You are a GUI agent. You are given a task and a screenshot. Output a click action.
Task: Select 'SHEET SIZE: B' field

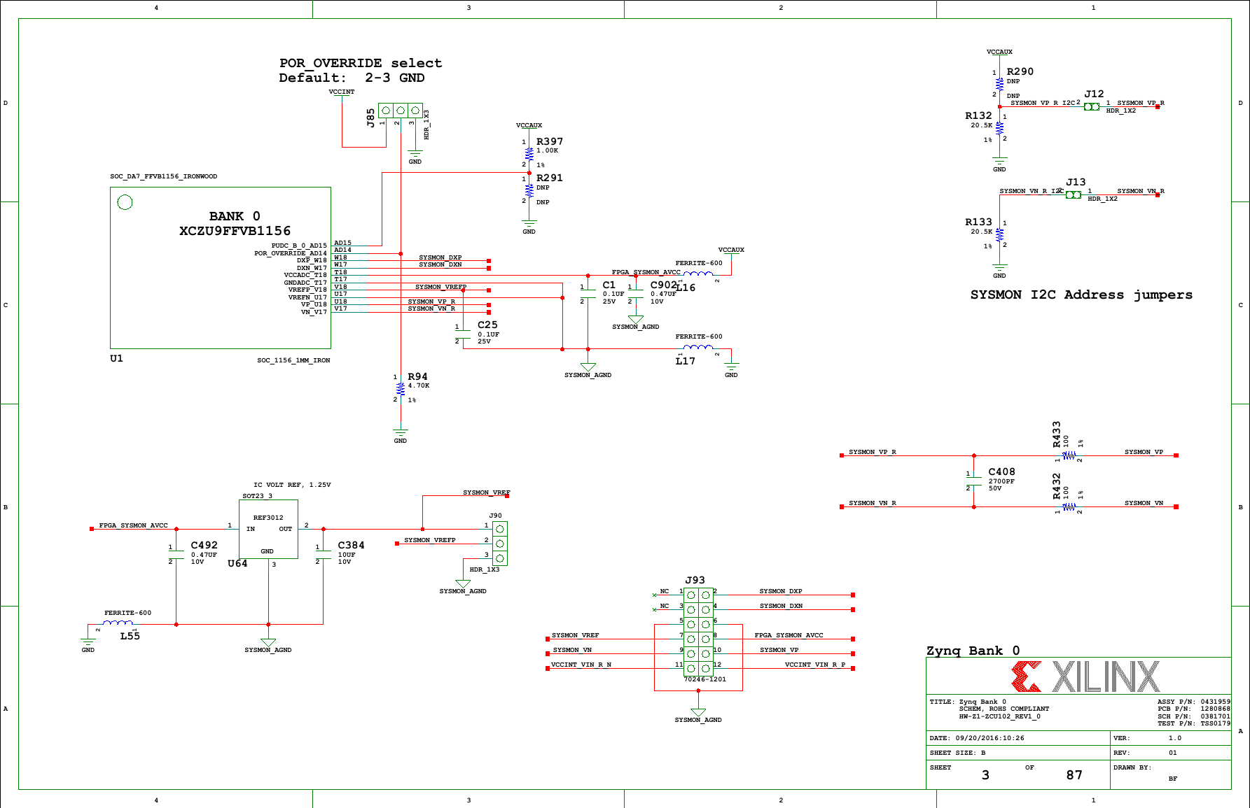(x=957, y=753)
